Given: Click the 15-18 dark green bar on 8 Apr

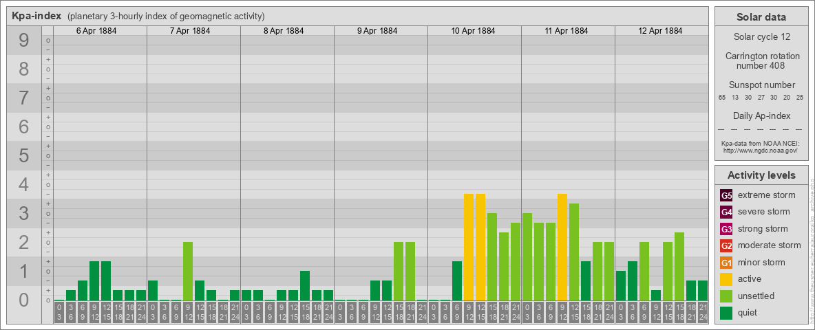Looking at the screenshot, I should pos(305,286).
